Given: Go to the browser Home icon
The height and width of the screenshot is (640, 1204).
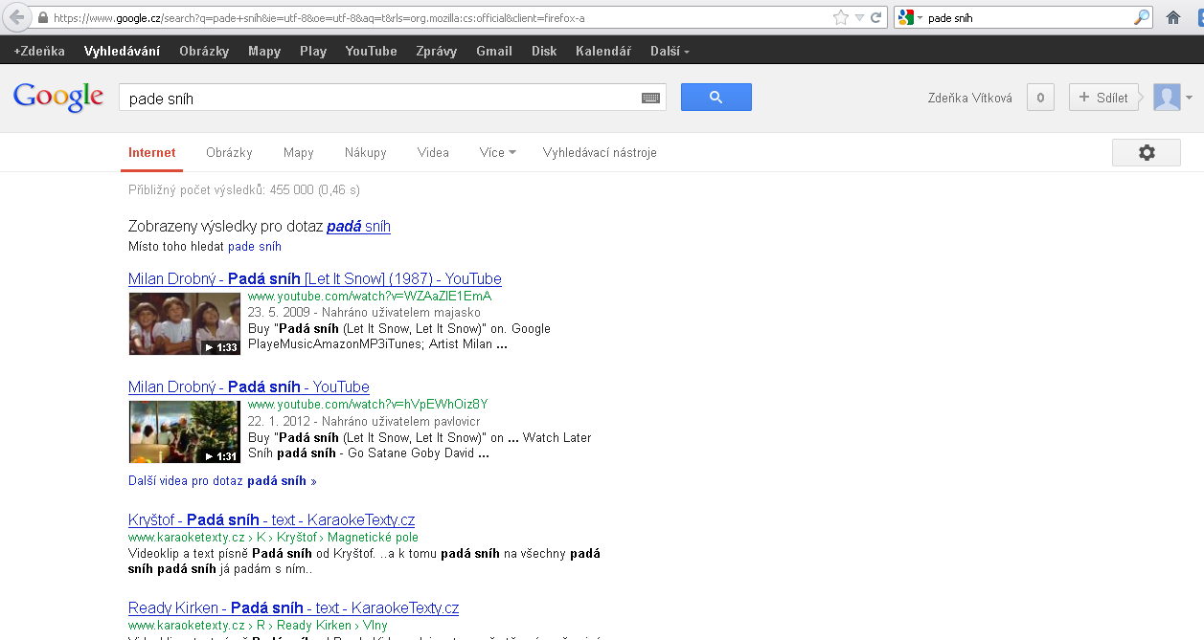Looking at the screenshot, I should tap(1173, 17).
